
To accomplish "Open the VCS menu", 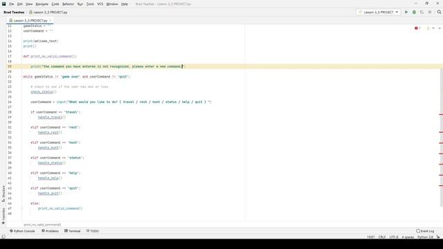I will pos(100,4).
